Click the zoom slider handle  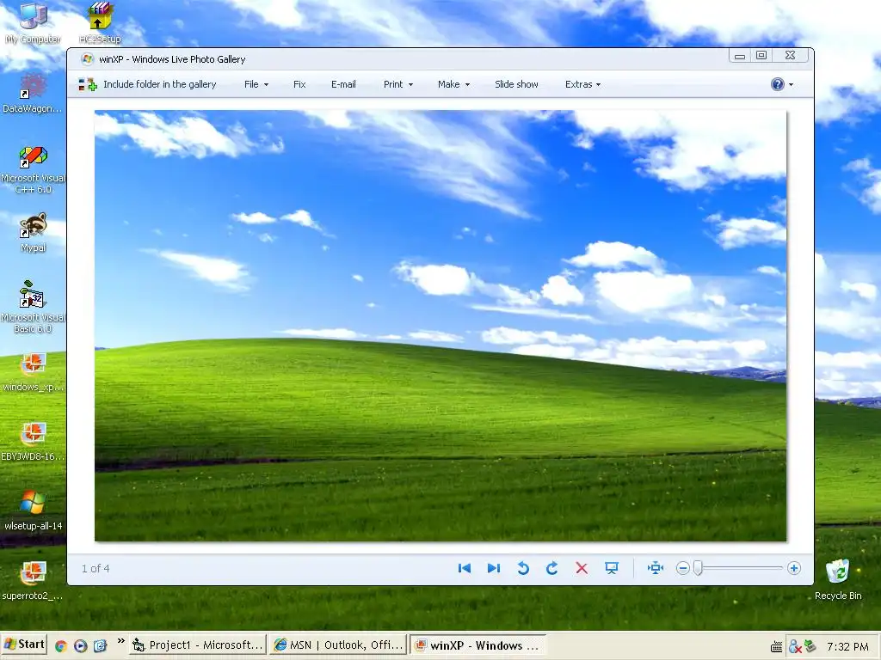tap(698, 569)
